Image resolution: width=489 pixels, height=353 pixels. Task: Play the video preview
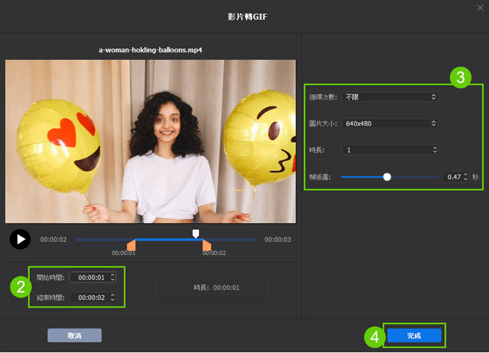click(x=20, y=239)
